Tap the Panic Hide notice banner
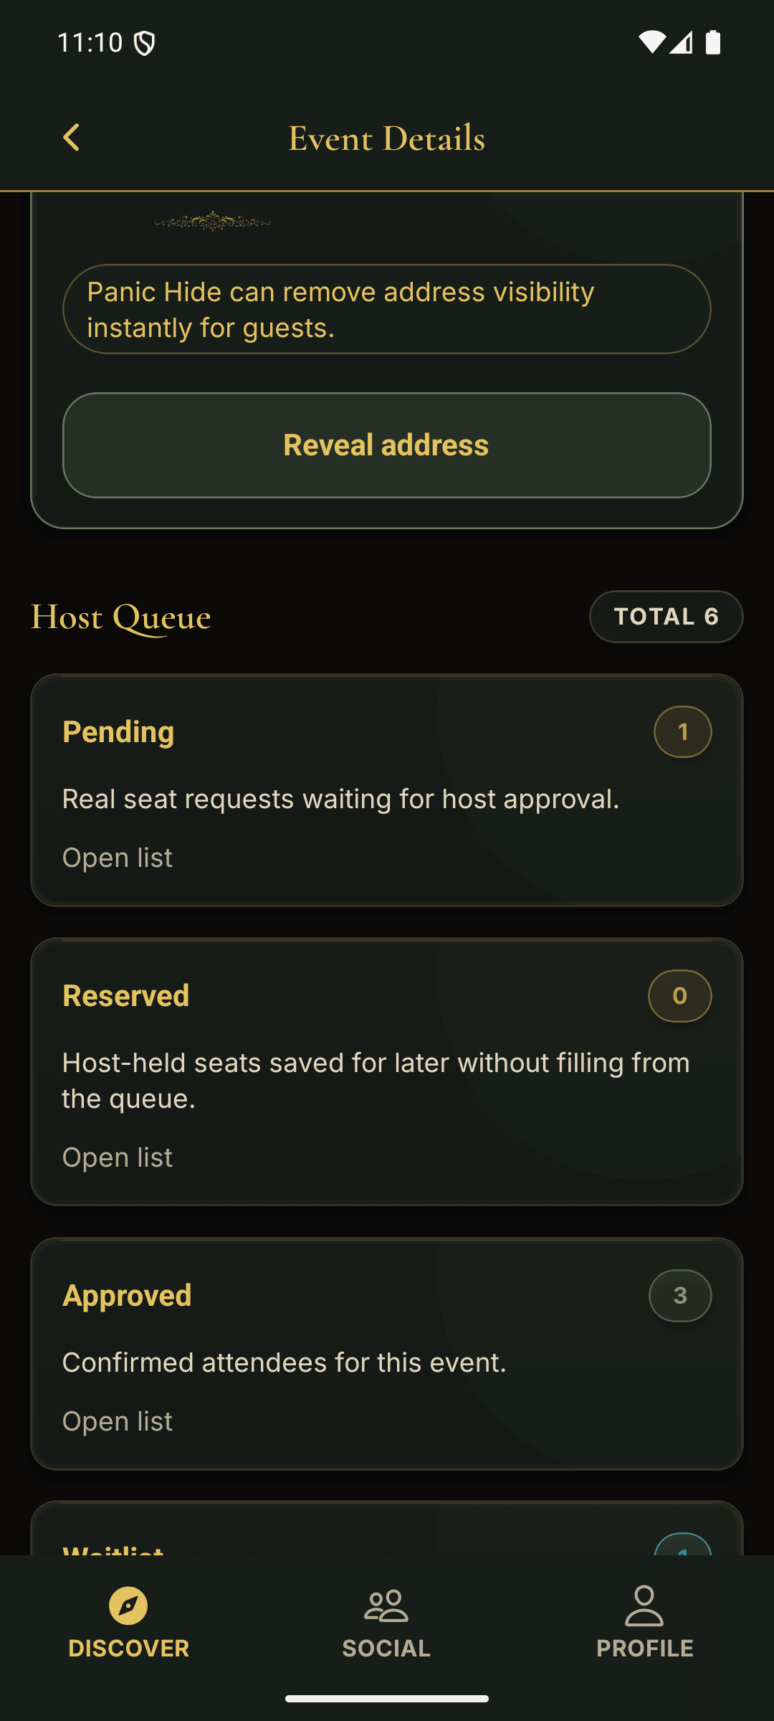This screenshot has height=1721, width=774. tap(387, 309)
